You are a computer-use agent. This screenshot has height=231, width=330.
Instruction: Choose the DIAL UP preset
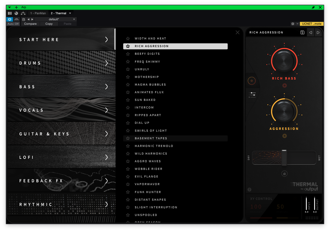click(x=175, y=123)
